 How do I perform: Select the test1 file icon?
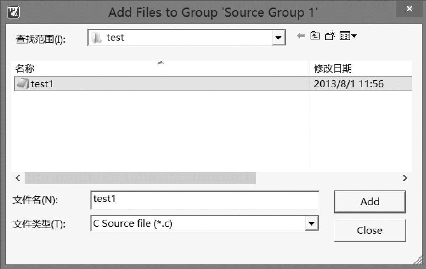pyautogui.click(x=22, y=84)
